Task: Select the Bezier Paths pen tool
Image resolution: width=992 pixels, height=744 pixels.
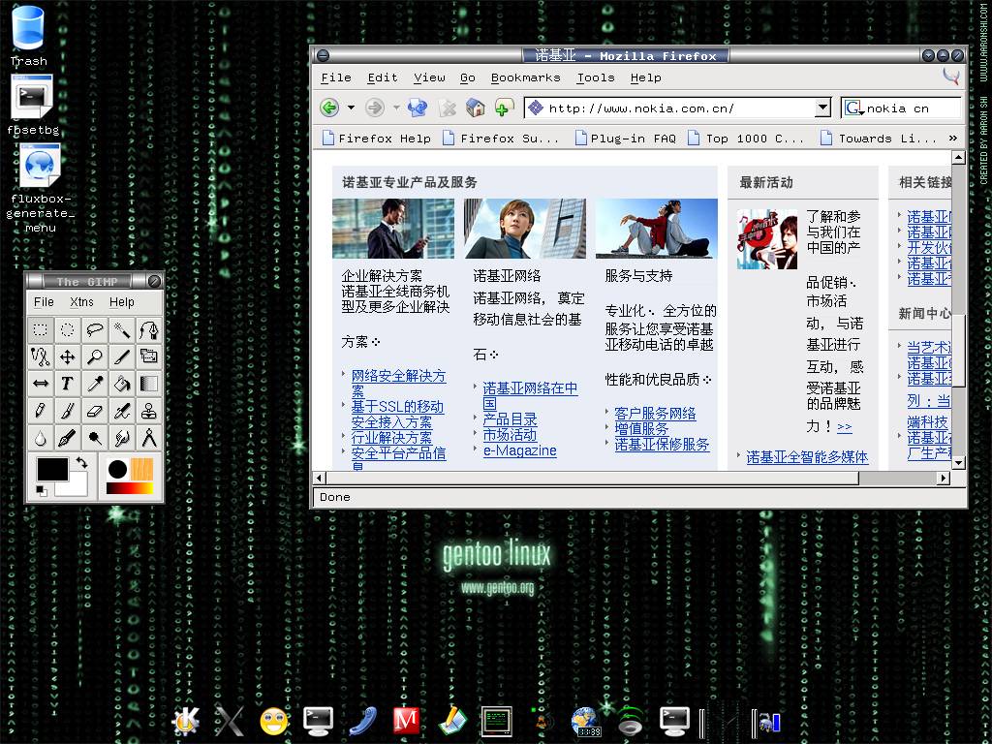Action: 149,329
